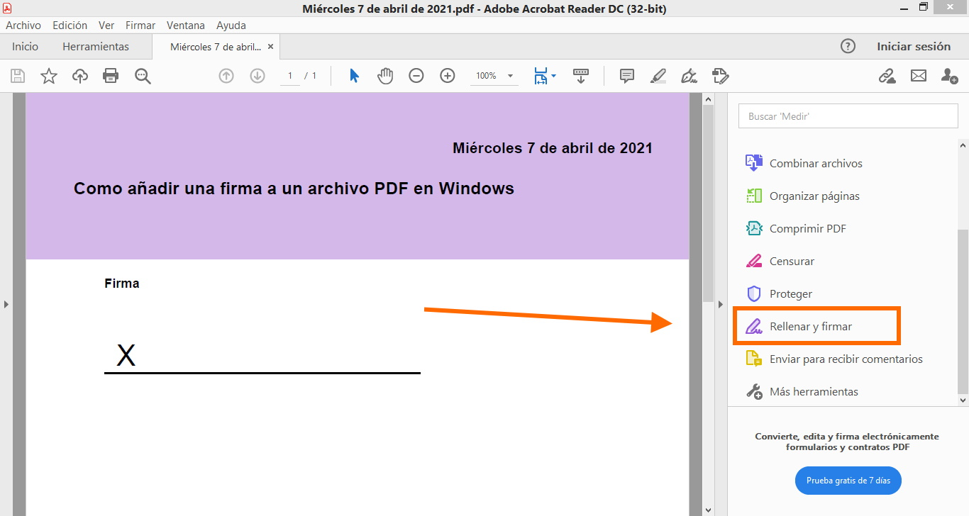Select the highlight text pen tool
Viewport: 969px width, 516px height.
tap(658, 76)
